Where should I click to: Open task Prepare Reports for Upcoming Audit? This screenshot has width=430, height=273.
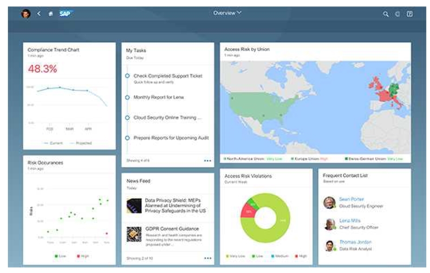click(171, 138)
